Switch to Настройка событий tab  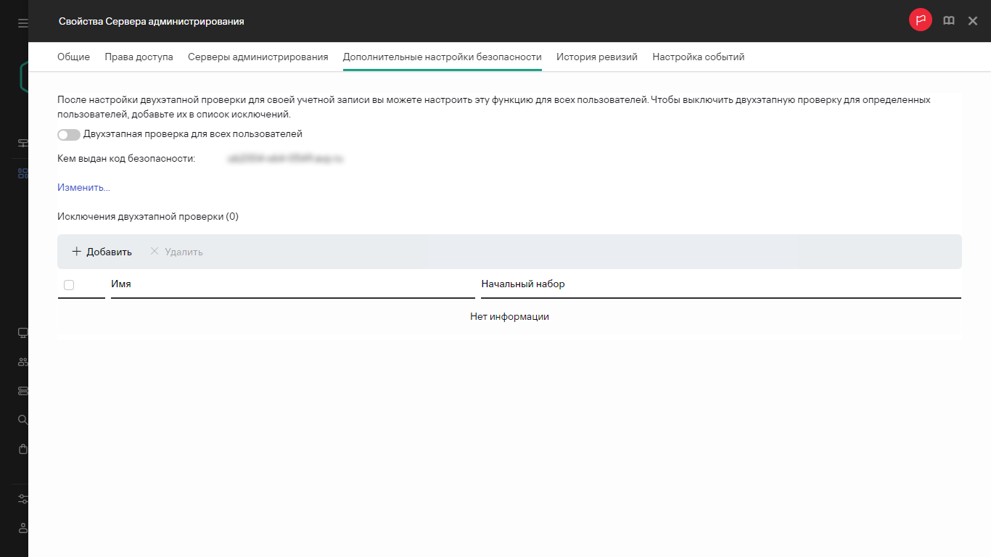[x=698, y=57]
